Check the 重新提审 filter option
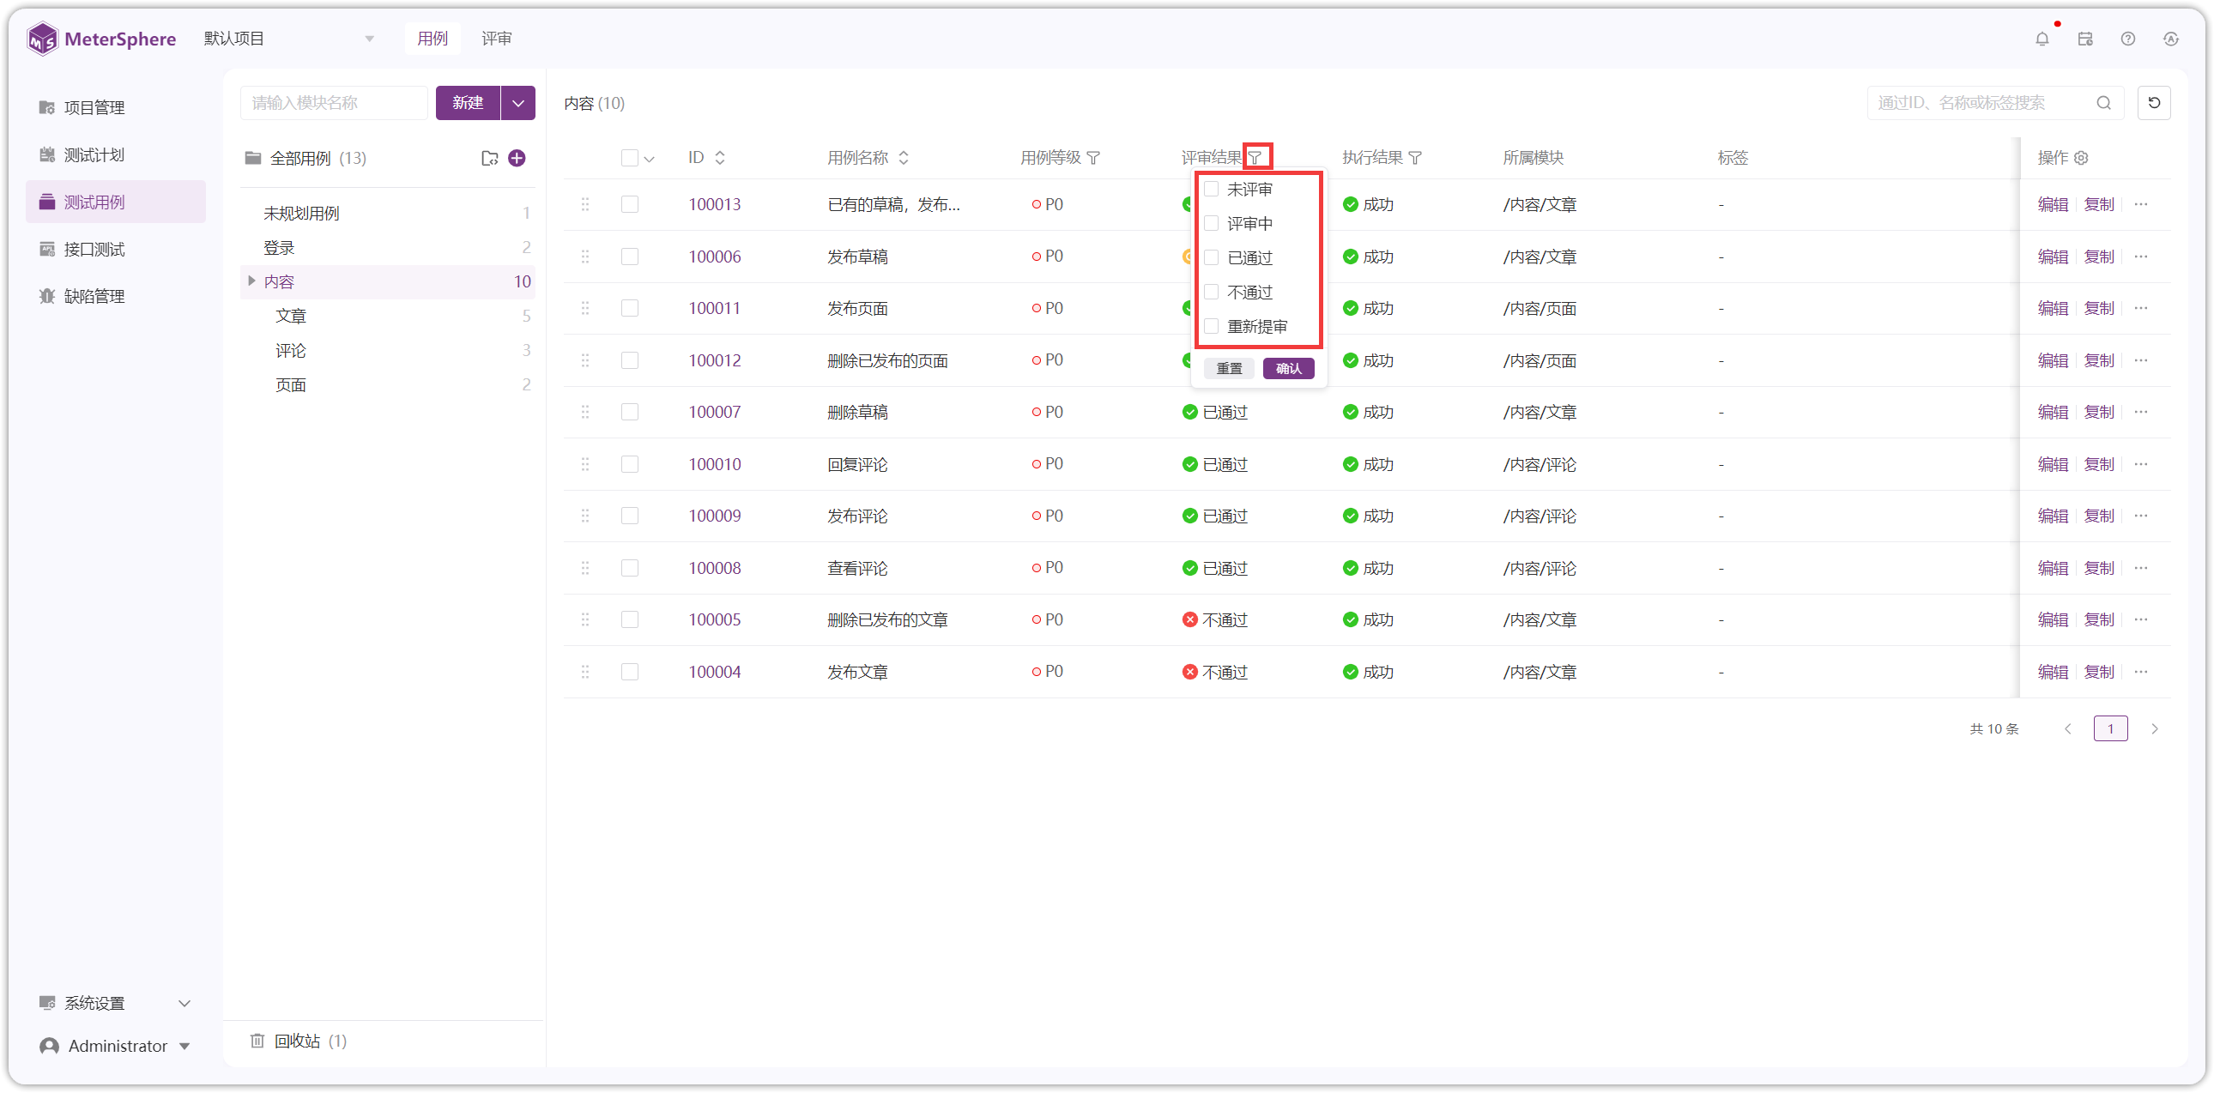2214x1093 pixels. [1212, 327]
